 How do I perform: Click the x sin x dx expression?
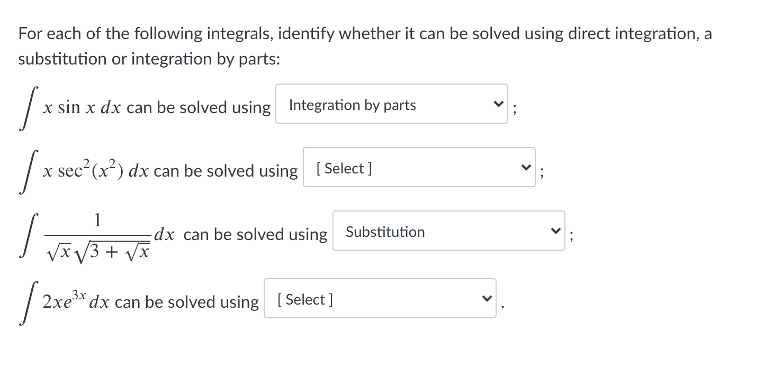point(83,107)
